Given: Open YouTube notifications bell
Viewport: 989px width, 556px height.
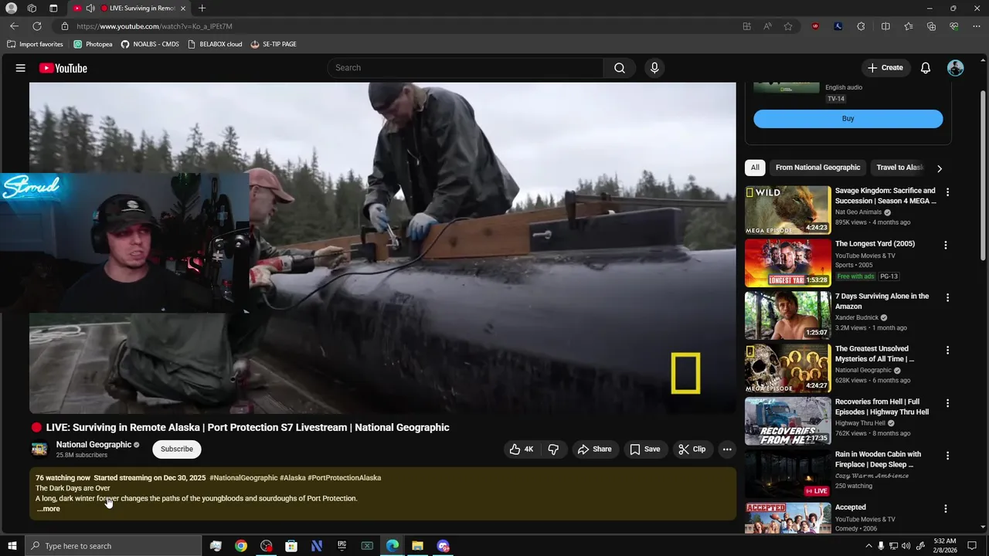Looking at the screenshot, I should (x=926, y=68).
